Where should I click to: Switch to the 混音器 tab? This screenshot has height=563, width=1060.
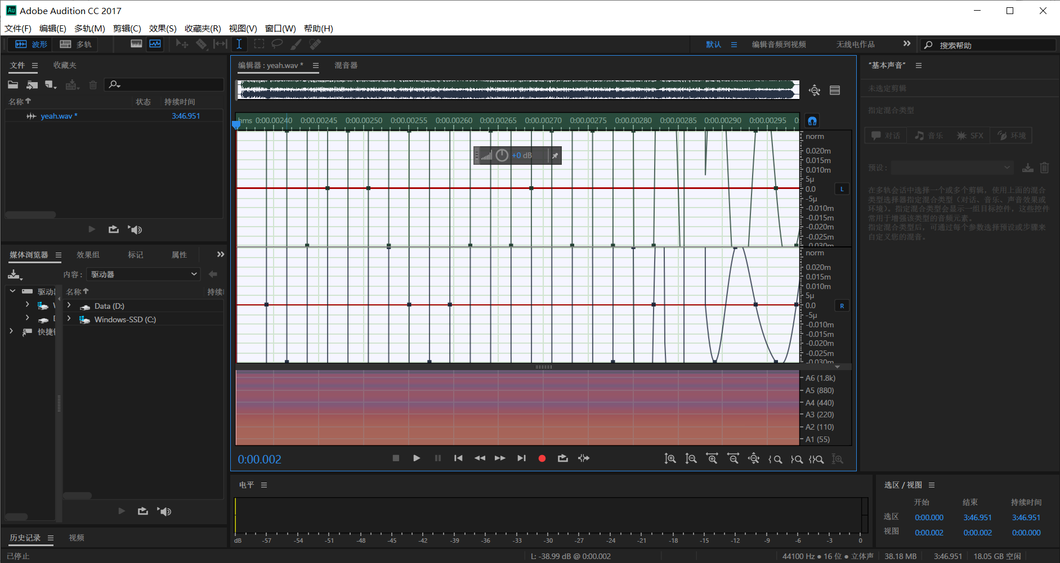tap(346, 65)
